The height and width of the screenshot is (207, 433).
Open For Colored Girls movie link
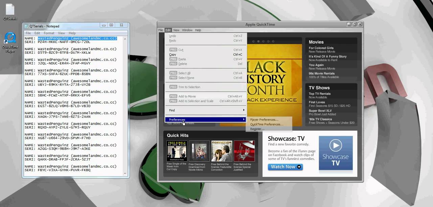tap(321, 48)
